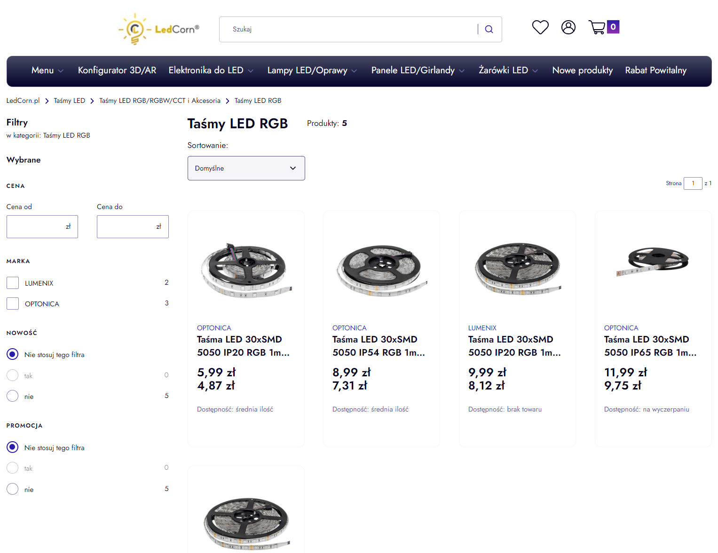Click the search magnifier icon
718x553 pixels.
point(489,29)
